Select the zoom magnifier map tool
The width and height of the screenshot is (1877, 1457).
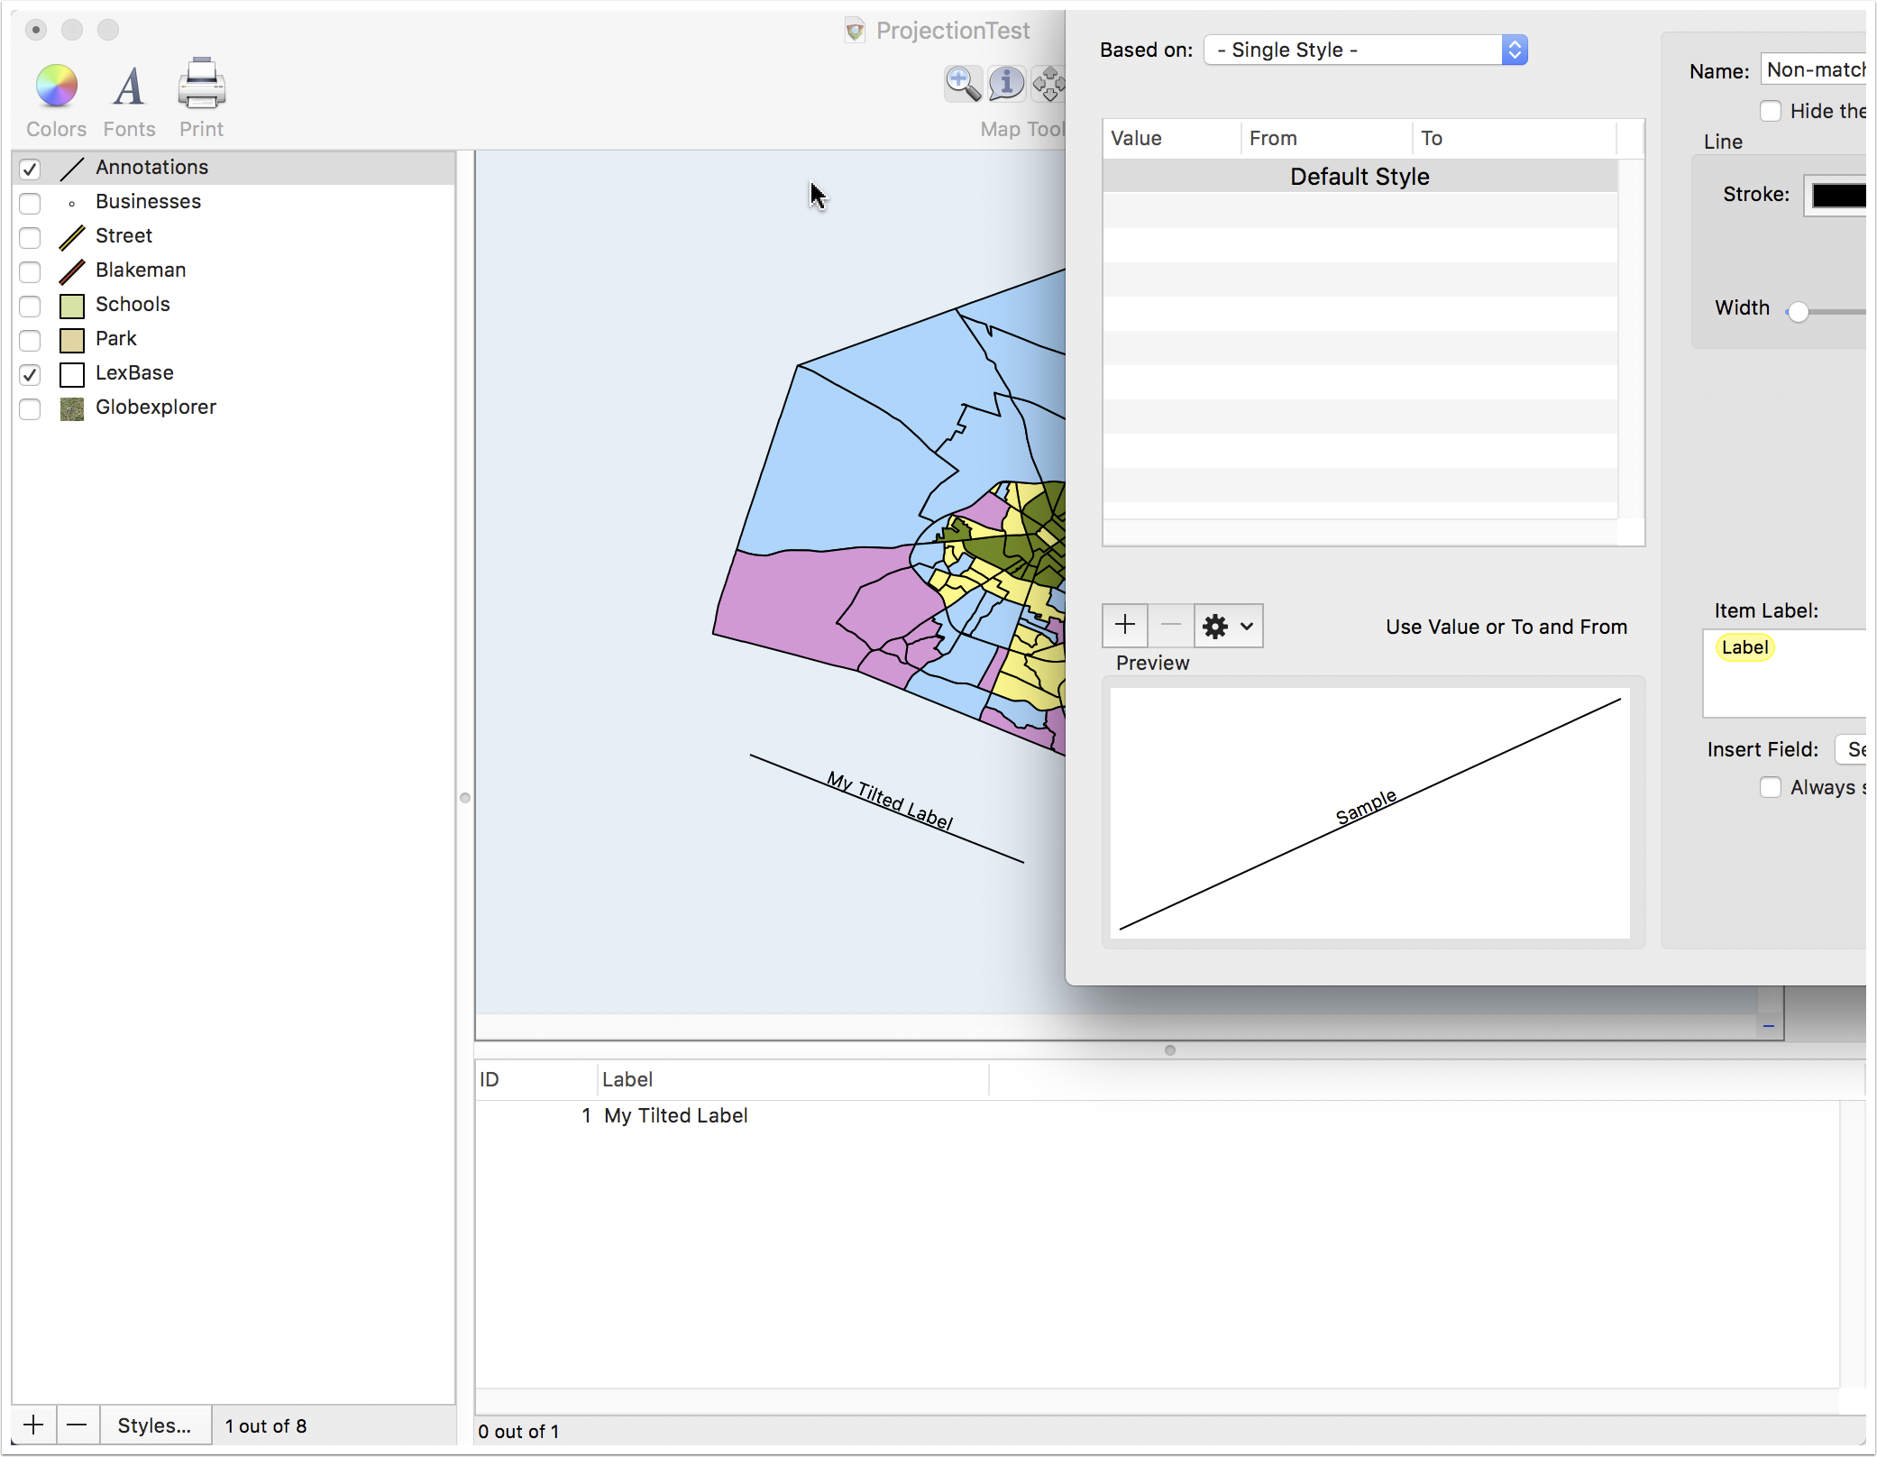pos(963,84)
